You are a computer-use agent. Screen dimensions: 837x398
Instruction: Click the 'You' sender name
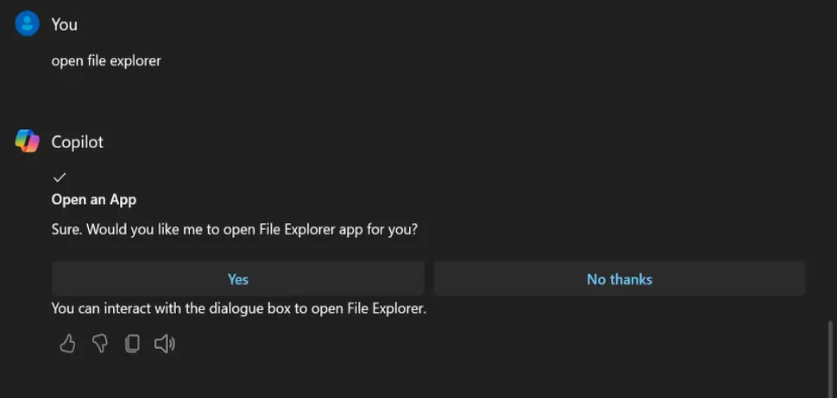pos(65,24)
